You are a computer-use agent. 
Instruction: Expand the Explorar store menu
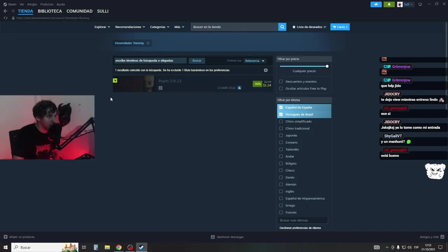pos(102,27)
